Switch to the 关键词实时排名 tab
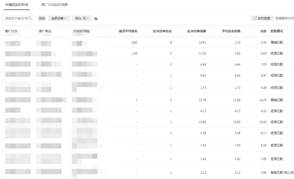The height and width of the screenshot is (179, 294). click(17, 5)
